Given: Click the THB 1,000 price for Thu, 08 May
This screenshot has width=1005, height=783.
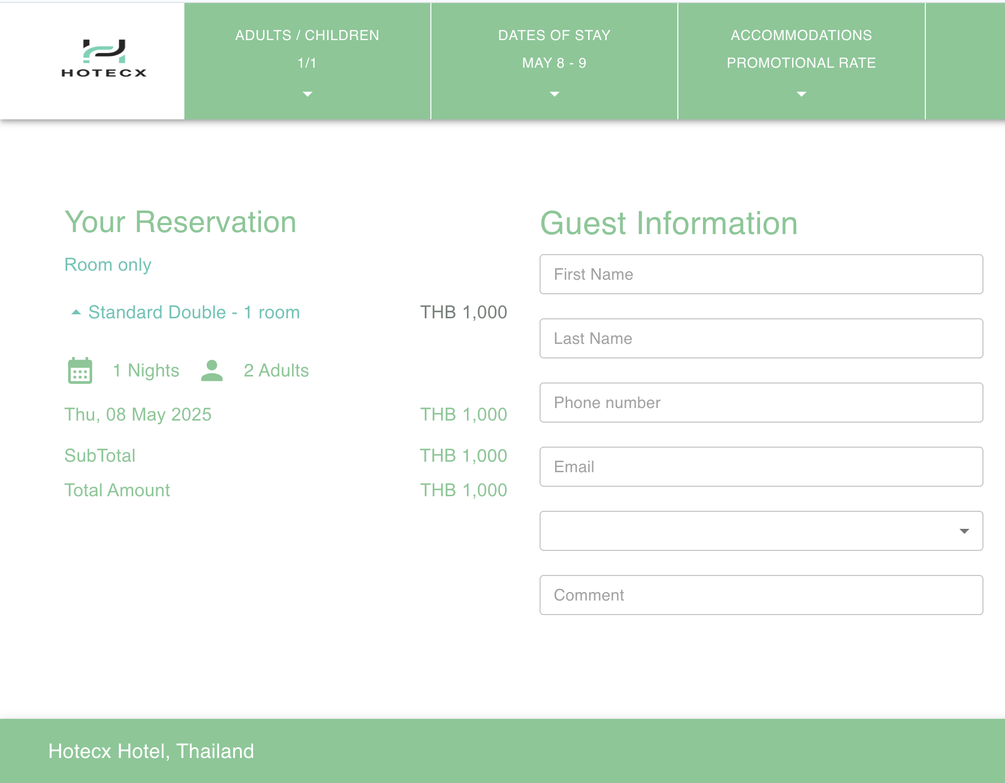Looking at the screenshot, I should (463, 415).
